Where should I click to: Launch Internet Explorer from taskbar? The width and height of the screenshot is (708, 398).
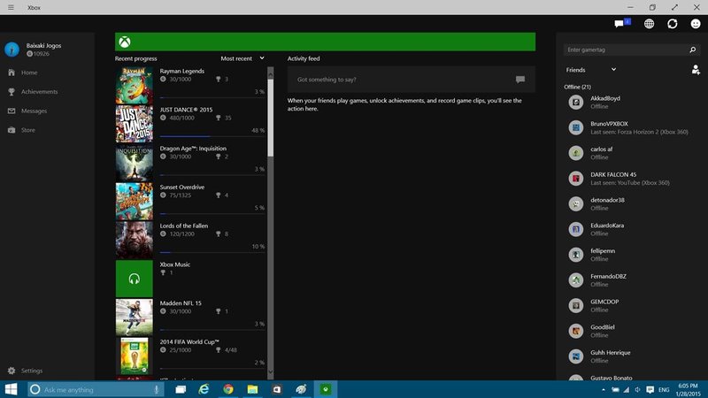pos(204,389)
